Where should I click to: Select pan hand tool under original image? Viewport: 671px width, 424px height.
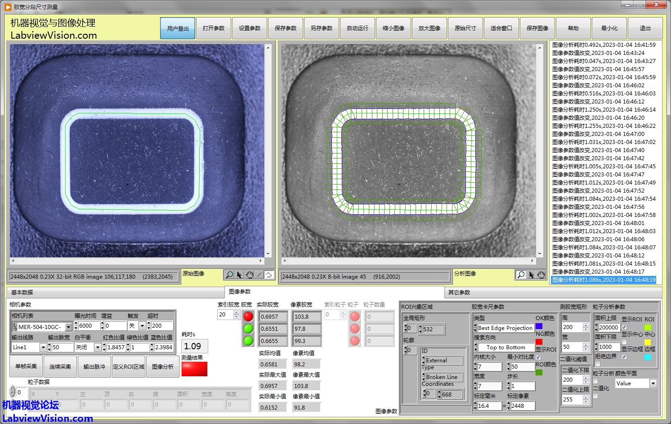[249, 275]
